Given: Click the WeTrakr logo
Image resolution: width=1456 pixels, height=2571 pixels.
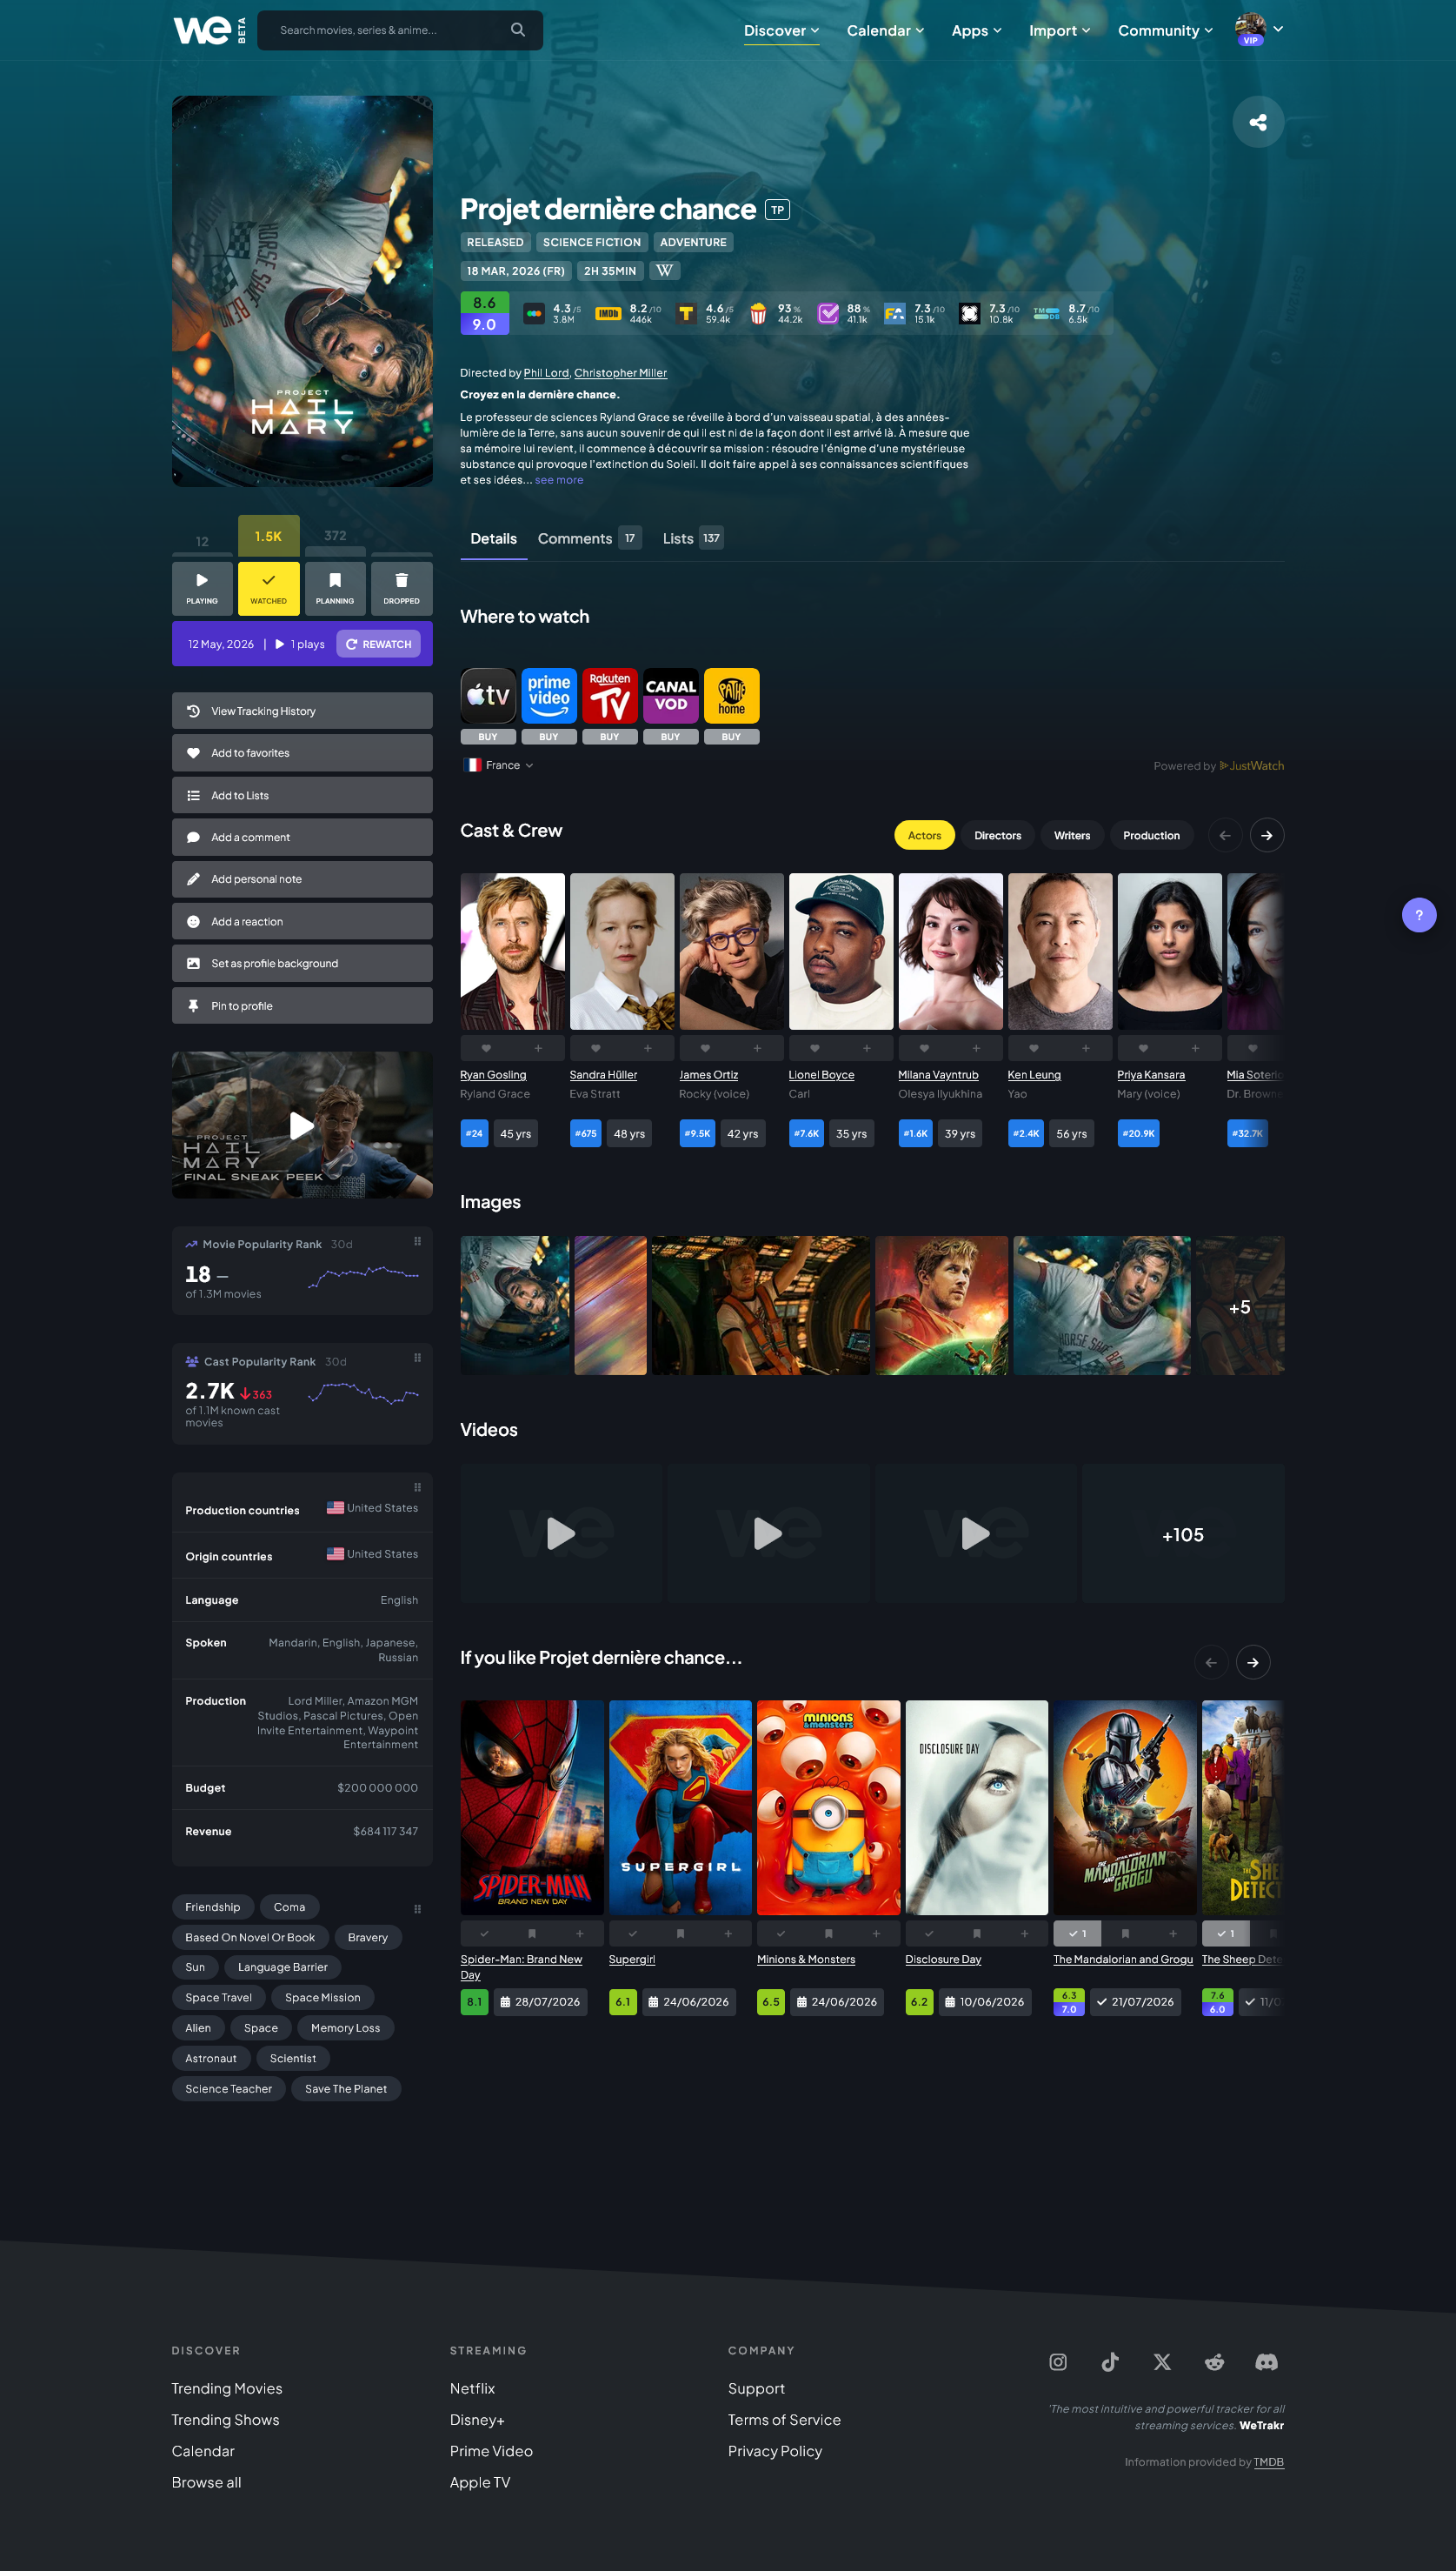Looking at the screenshot, I should click(x=209, y=30).
